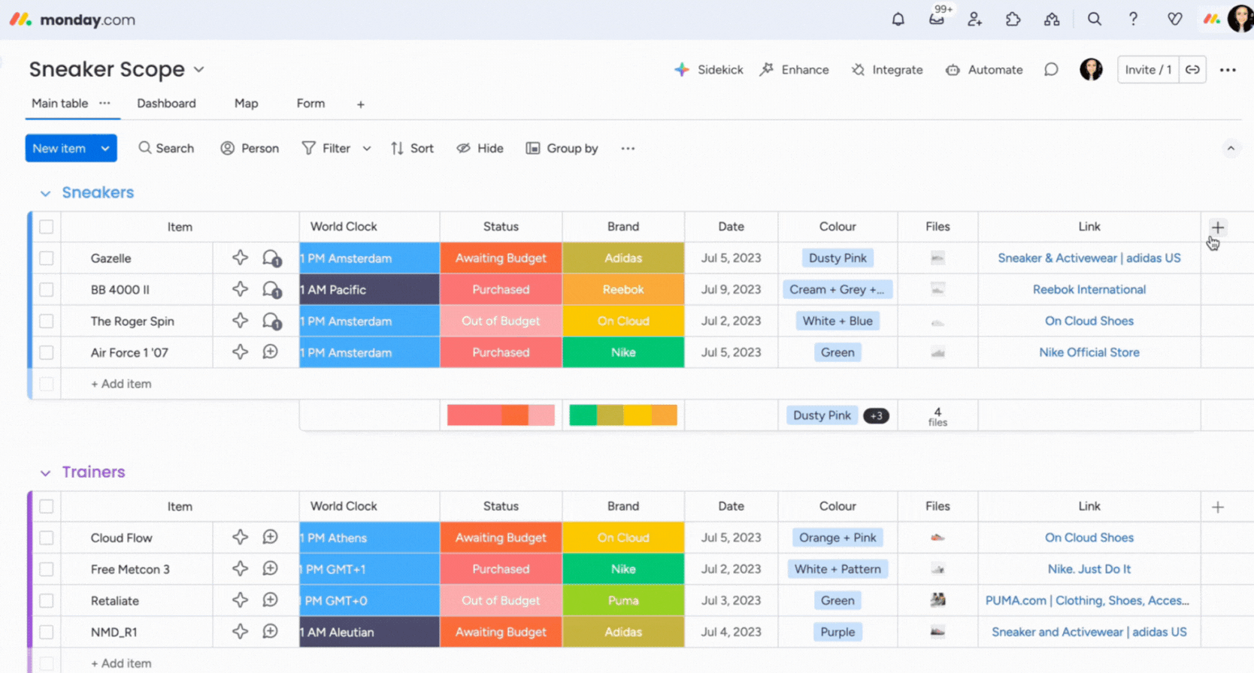This screenshot has width=1254, height=673.
Task: Switch to Map view
Action: [246, 104]
